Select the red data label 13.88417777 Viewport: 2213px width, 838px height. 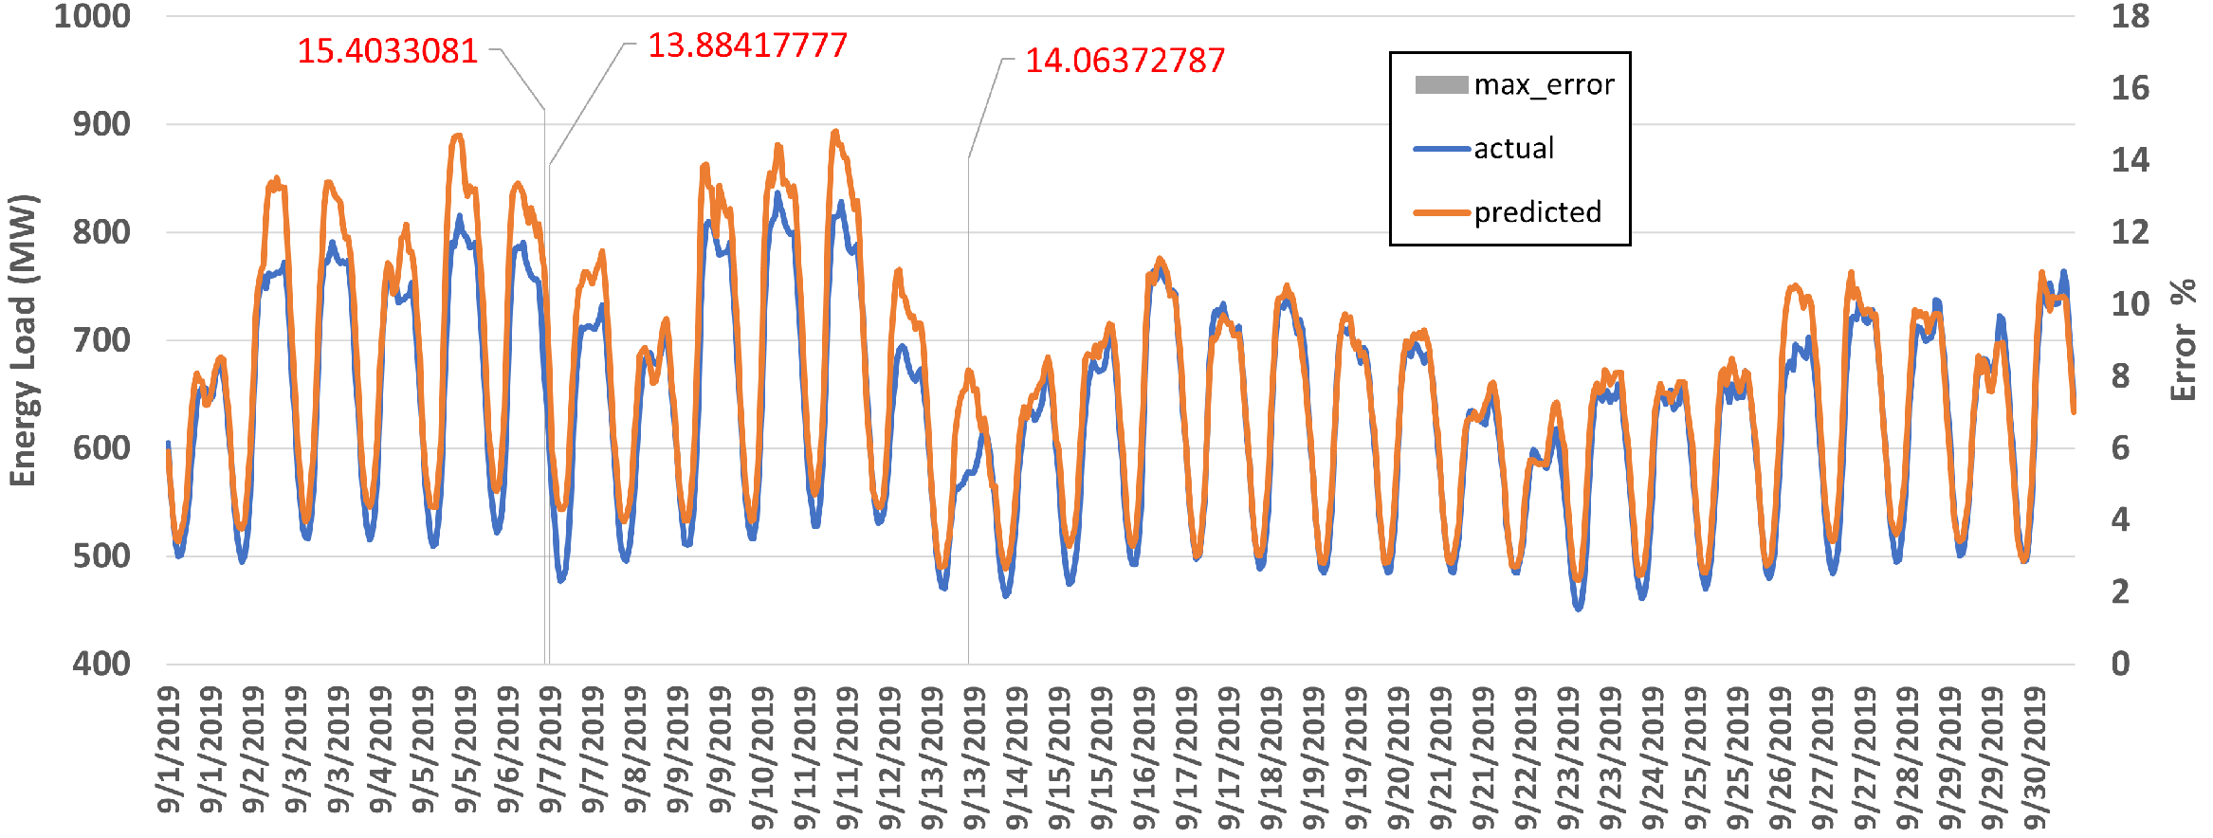(x=747, y=45)
